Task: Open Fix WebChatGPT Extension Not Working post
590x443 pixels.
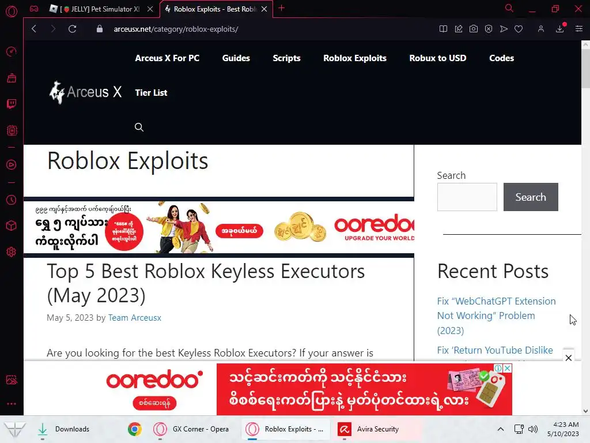Action: pos(496,316)
